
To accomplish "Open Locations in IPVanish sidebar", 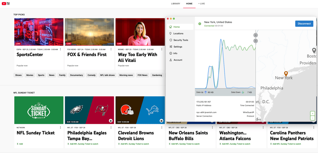I will click(180, 34).
